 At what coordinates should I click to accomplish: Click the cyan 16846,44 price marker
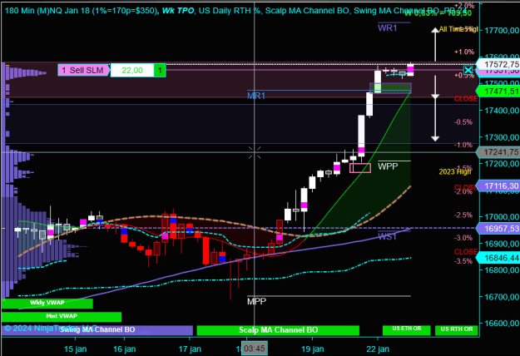(x=498, y=258)
